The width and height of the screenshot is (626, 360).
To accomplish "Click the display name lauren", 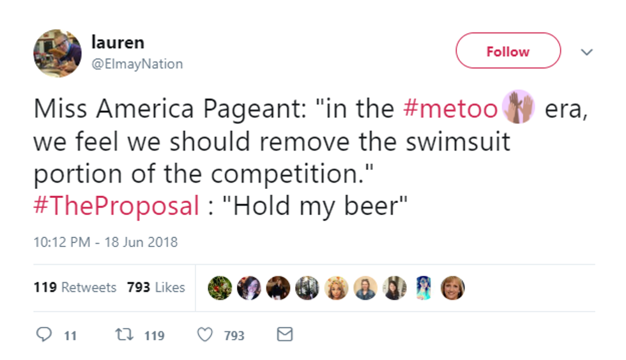I will coord(118,43).
